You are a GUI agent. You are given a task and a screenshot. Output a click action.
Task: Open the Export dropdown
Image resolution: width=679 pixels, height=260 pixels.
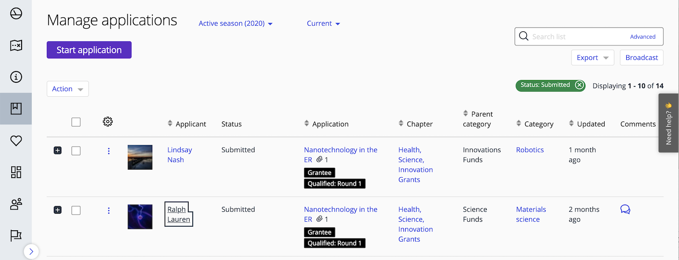tap(593, 58)
